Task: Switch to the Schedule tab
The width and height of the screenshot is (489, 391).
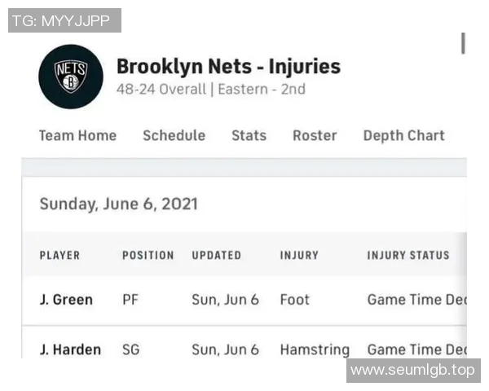Action: 174,135
